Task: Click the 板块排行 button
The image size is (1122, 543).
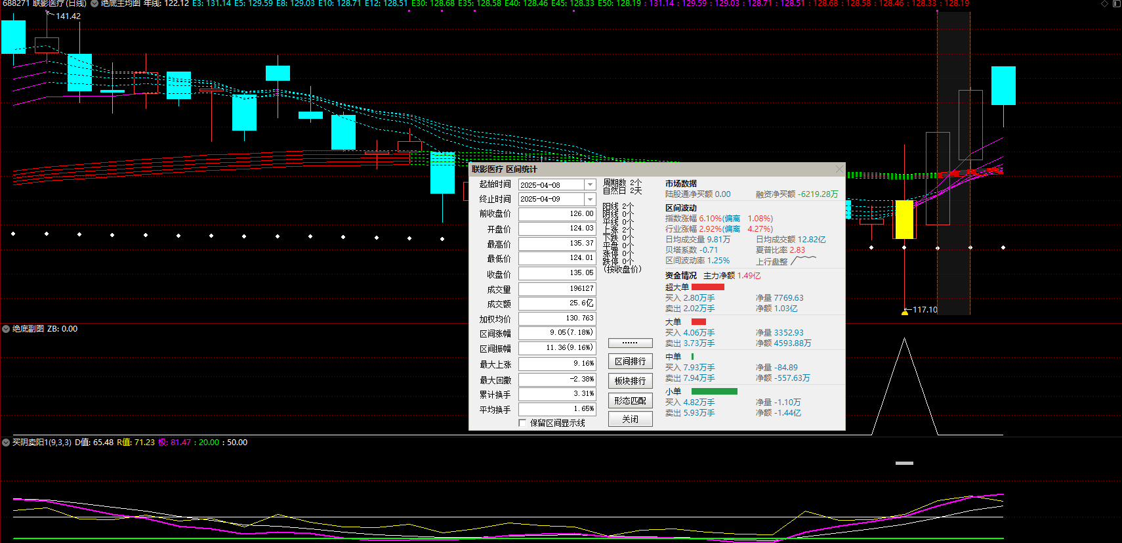Action: (x=630, y=381)
